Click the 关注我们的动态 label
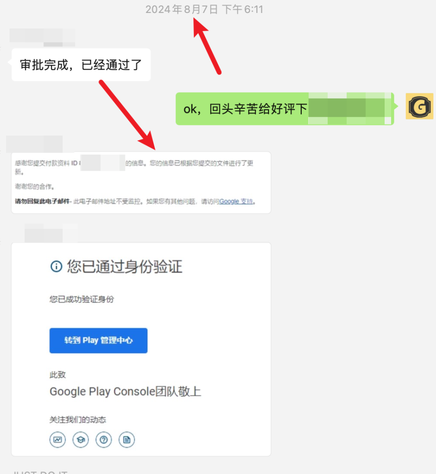Screen dimensions: 436x474 78,419
